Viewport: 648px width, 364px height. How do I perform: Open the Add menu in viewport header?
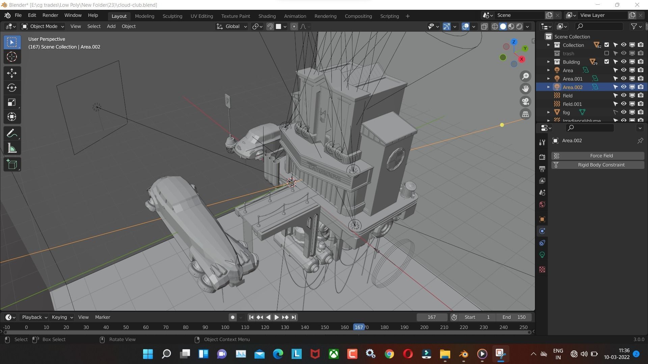pos(111,27)
